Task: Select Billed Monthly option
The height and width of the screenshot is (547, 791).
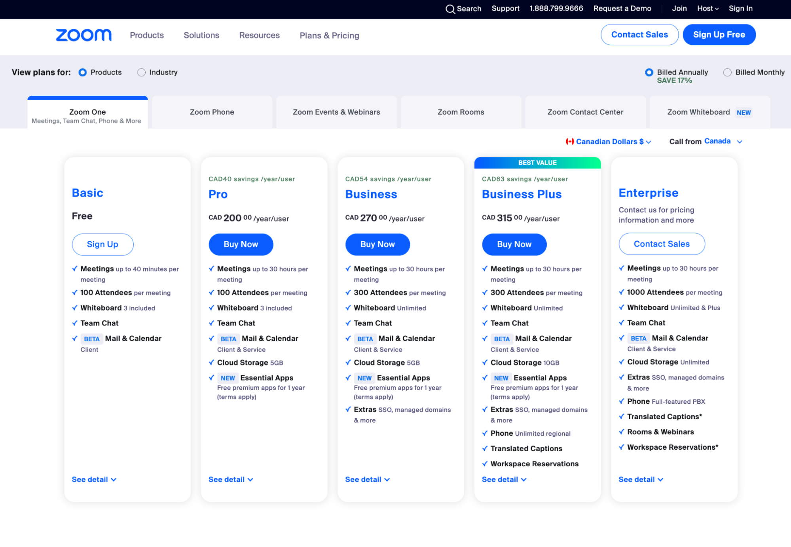Action: pyautogui.click(x=727, y=72)
